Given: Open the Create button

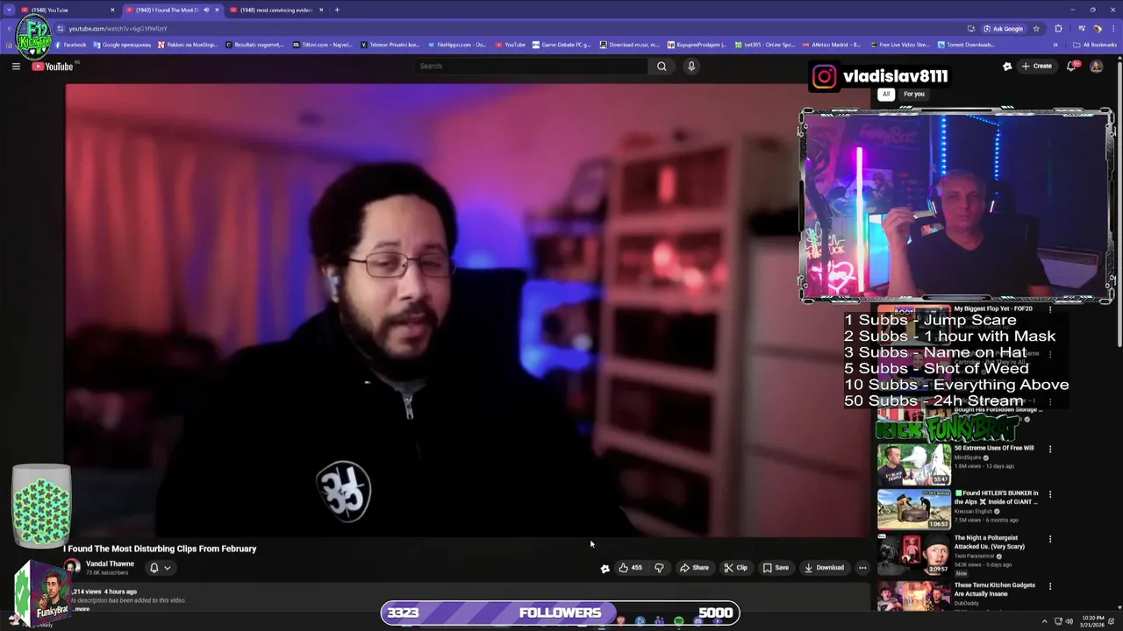Looking at the screenshot, I should 1036,66.
